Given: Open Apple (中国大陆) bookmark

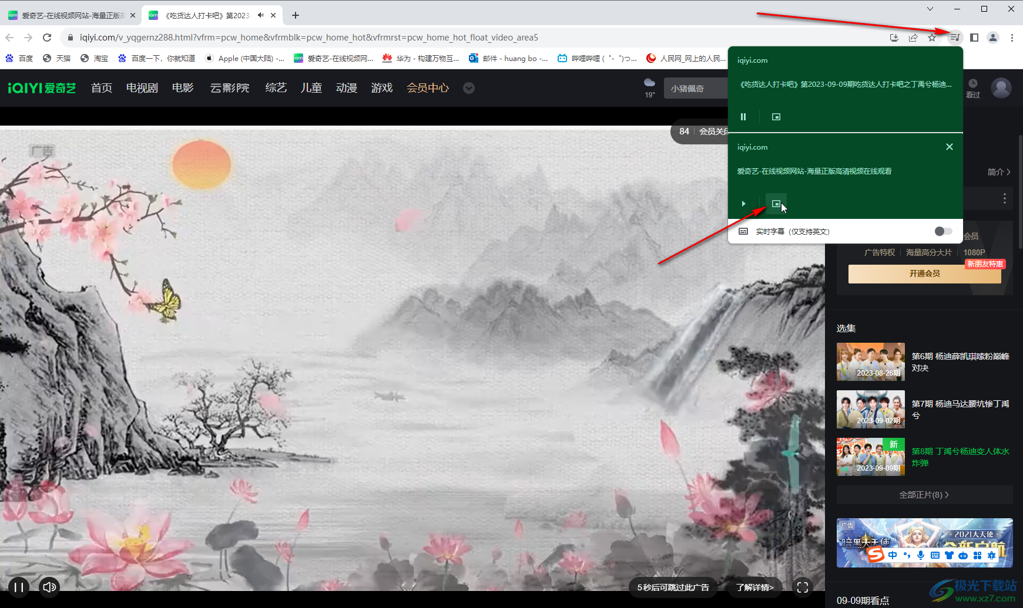Looking at the screenshot, I should click(244, 58).
